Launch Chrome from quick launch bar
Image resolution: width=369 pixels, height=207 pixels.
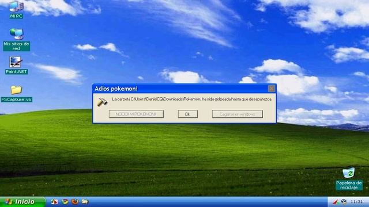pyautogui.click(x=65, y=202)
